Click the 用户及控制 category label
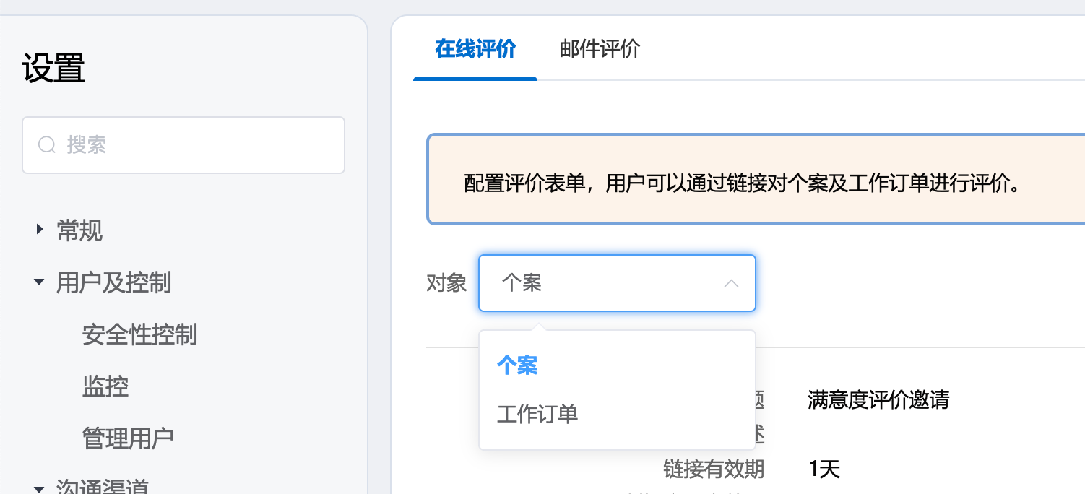This screenshot has width=1085, height=494. [113, 283]
